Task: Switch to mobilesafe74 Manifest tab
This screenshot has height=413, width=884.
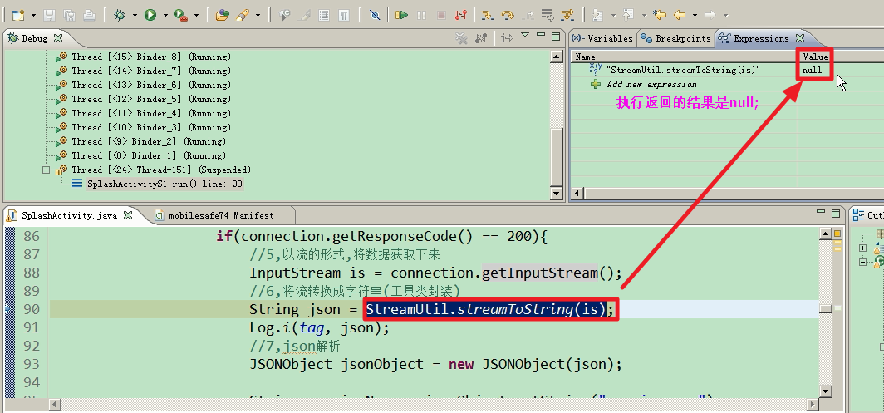Action: pyautogui.click(x=221, y=215)
